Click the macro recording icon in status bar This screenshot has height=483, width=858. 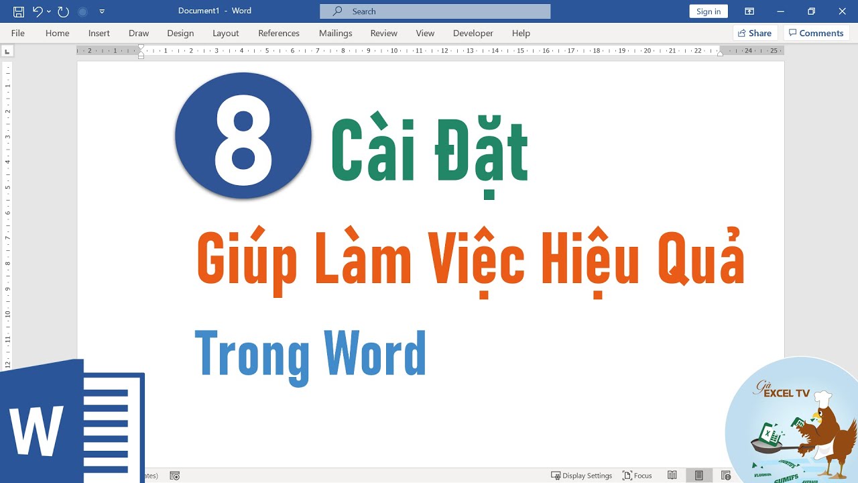click(x=174, y=476)
